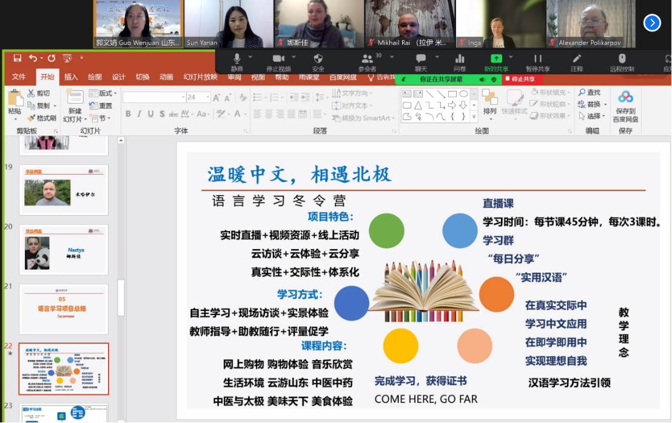The height and width of the screenshot is (423, 672).
Task: Select the right arrow shape in the gallery
Action: 452,105
